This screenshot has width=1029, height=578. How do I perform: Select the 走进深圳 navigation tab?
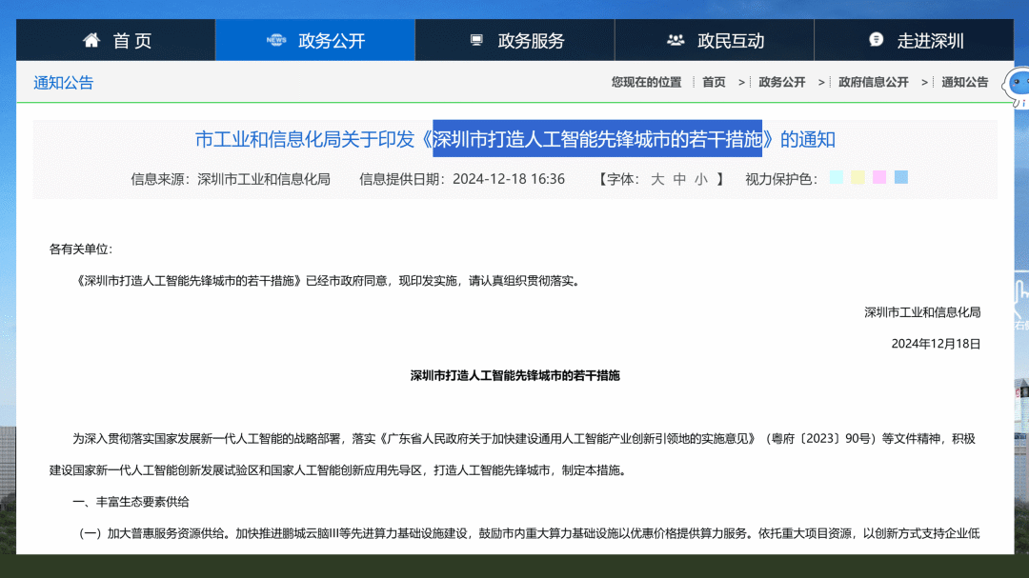pyautogui.click(x=914, y=40)
